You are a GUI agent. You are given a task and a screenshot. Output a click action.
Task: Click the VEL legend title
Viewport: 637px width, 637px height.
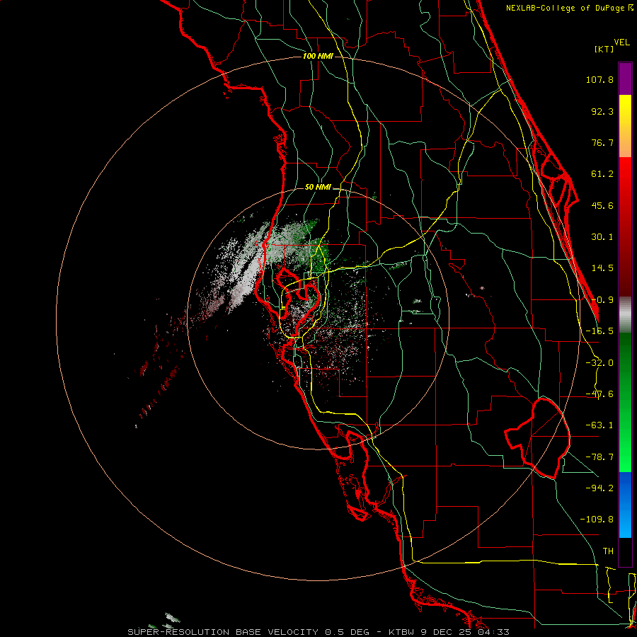coord(621,42)
